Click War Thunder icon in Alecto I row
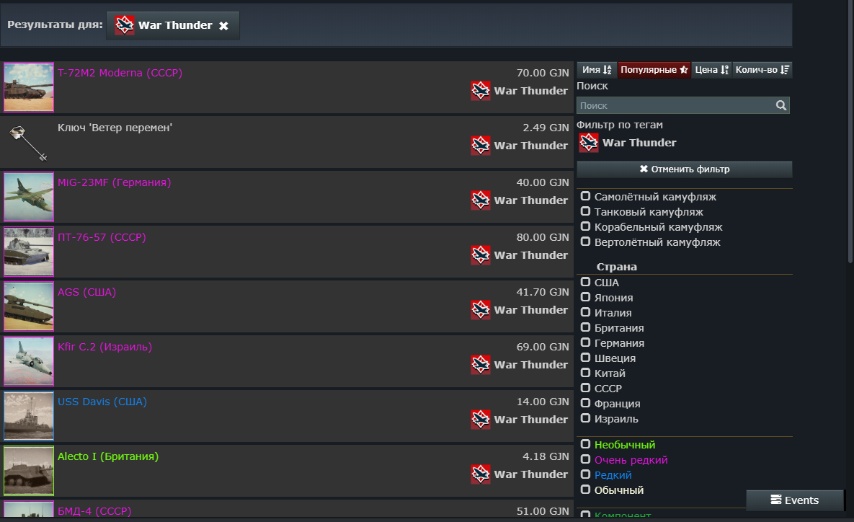This screenshot has width=854, height=522. click(481, 474)
